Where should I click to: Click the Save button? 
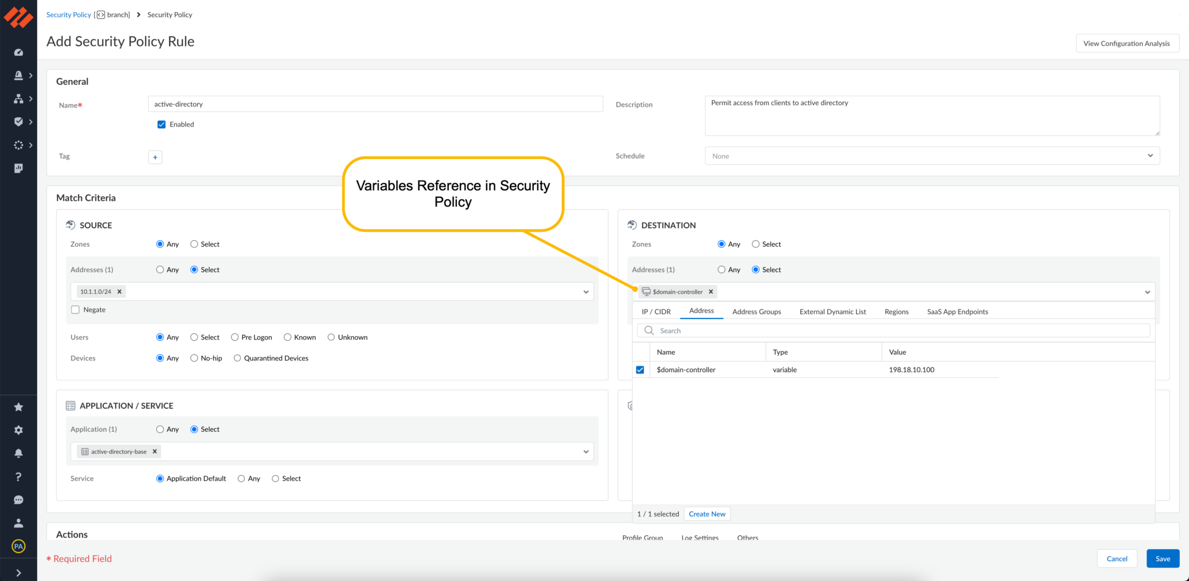1162,558
